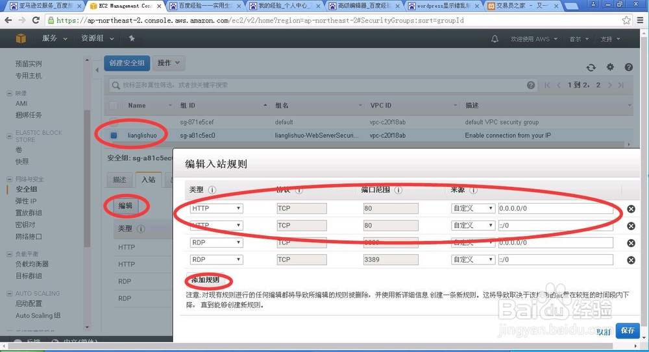
Task: Select the sg-871e5cef default group row
Action: pos(369,122)
